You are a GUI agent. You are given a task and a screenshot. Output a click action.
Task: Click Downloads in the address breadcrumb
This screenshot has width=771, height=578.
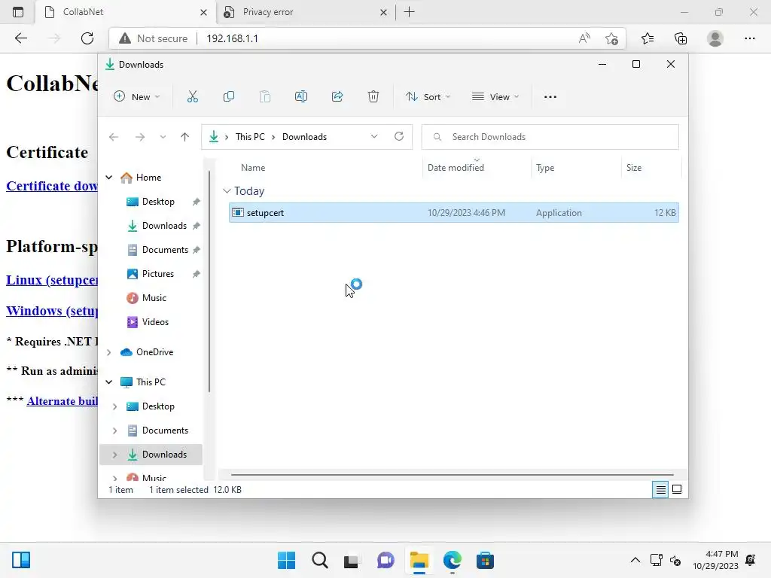click(x=304, y=137)
